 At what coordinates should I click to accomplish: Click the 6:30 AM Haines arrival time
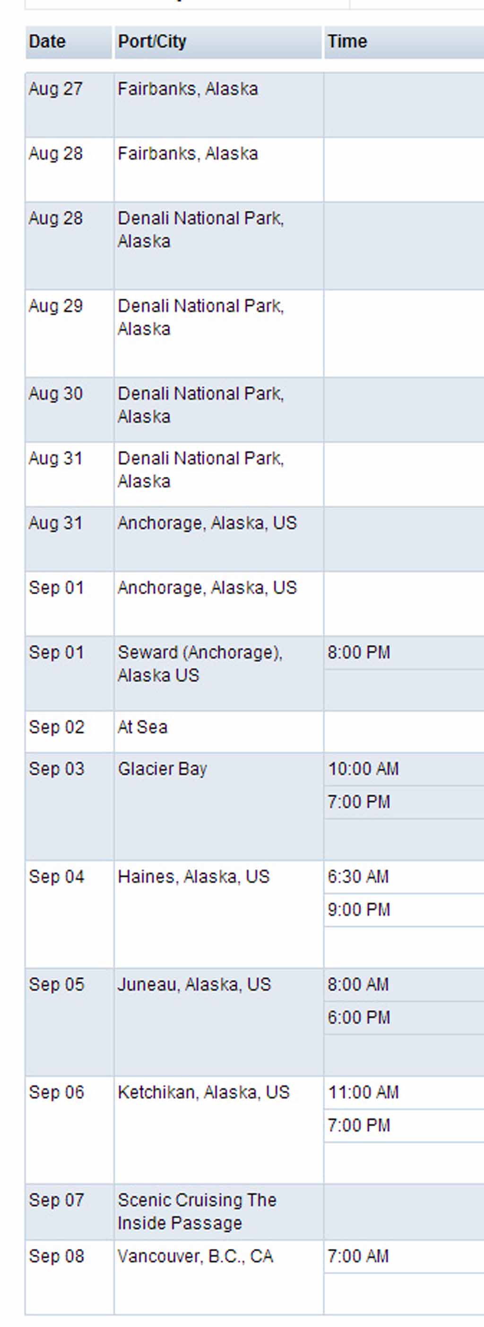tap(358, 876)
